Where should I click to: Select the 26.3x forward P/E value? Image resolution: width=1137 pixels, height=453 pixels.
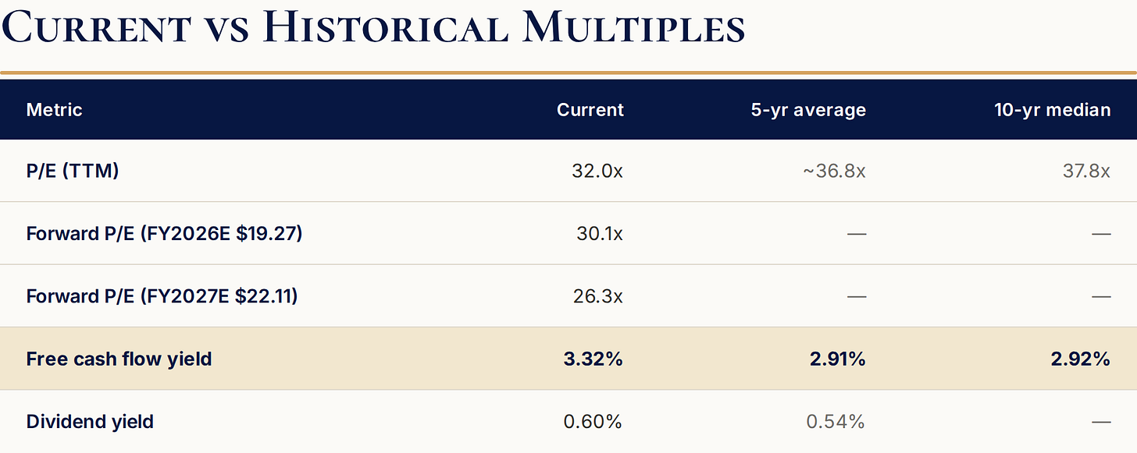pos(597,296)
